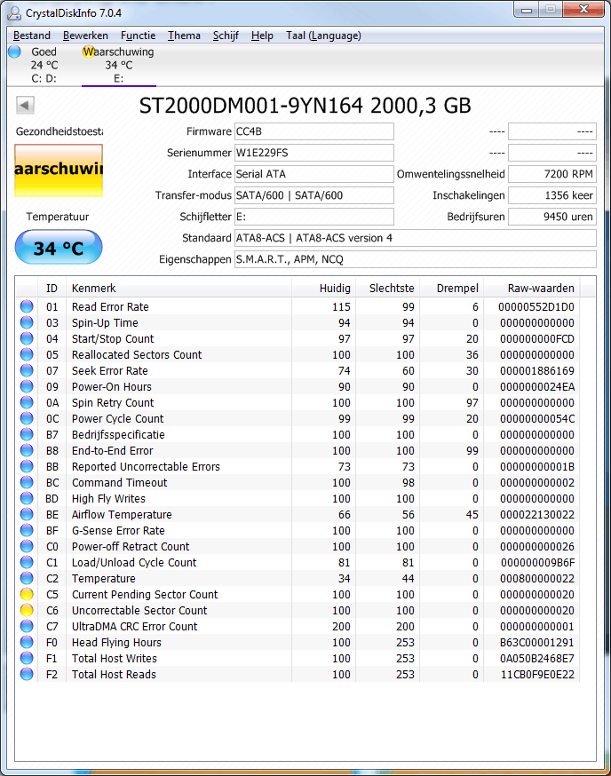Screen dimensions: 611x776
Task: Click the ID column header
Action: pyautogui.click(x=52, y=288)
